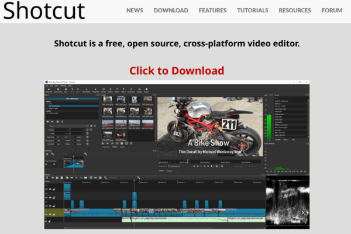Toggle the Peak Meter toolbar icon
Image resolution: width=351 pixels, height=234 pixels.
pos(87,90)
